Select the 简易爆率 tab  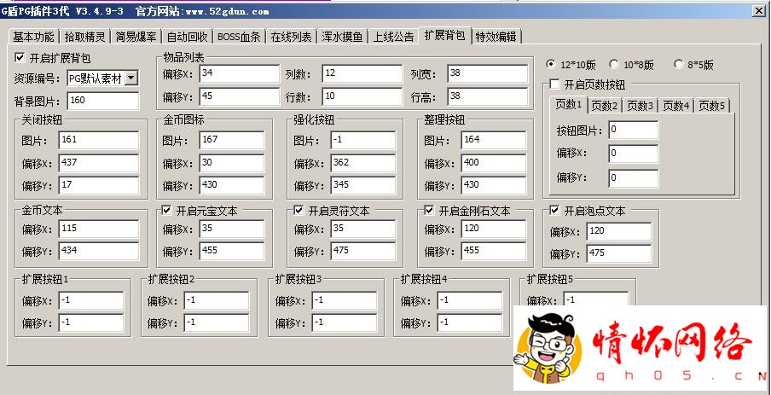[x=136, y=37]
